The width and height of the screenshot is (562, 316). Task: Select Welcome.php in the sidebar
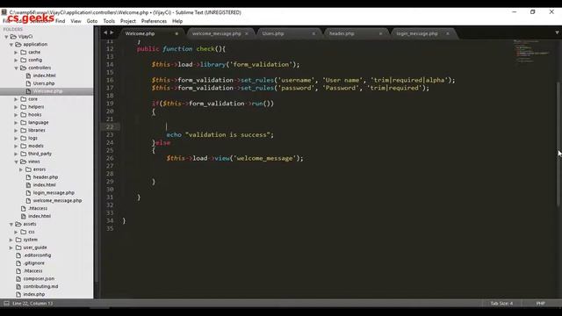point(47,91)
